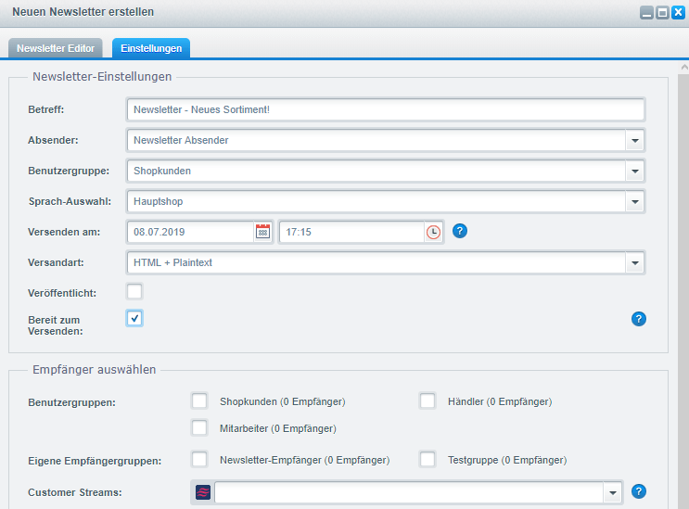Enable the Veröffentlicht checkbox
Screen dimensions: 689x509
tap(134, 292)
